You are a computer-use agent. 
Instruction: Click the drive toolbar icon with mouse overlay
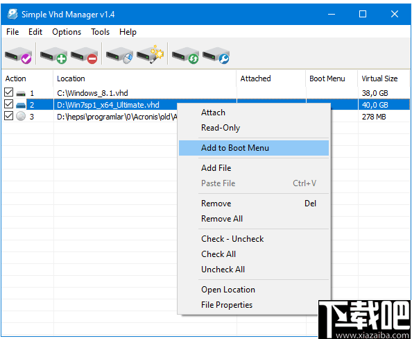(119, 56)
